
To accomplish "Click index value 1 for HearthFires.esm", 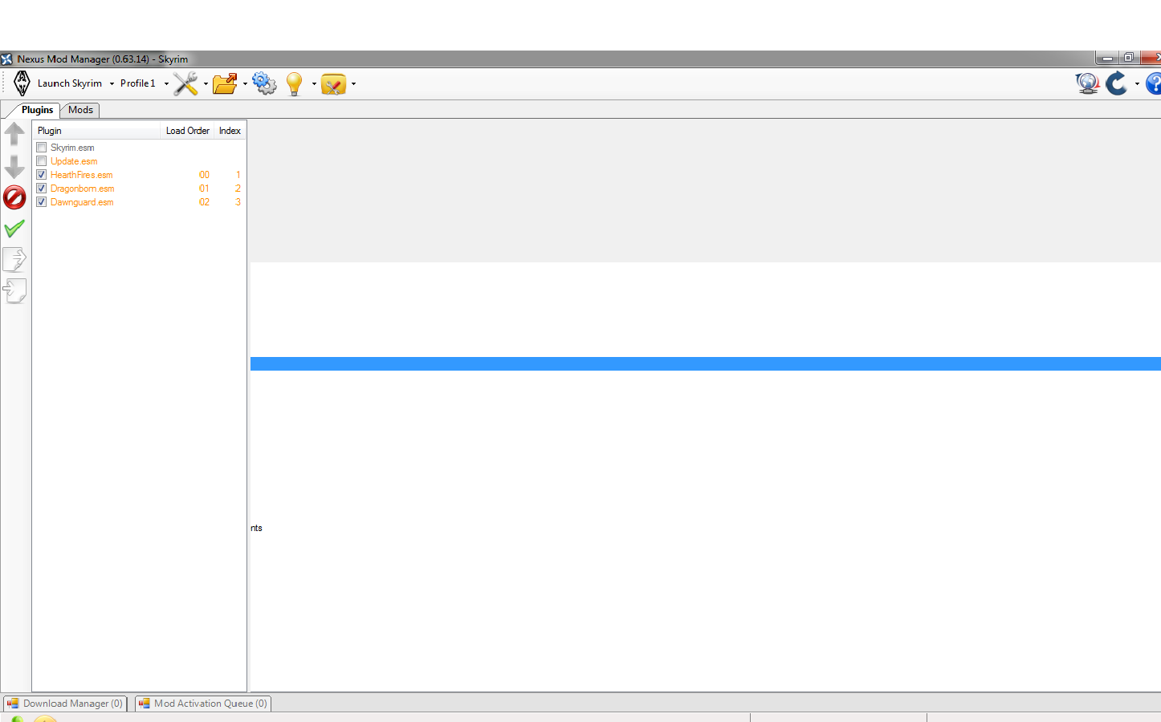I will (x=238, y=175).
